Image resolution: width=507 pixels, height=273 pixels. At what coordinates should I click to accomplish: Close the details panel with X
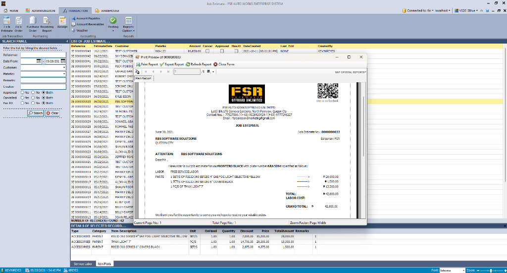(x=505, y=226)
